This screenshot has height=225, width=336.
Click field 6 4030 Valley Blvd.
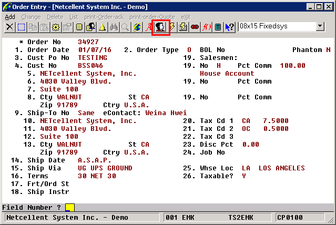76,81
